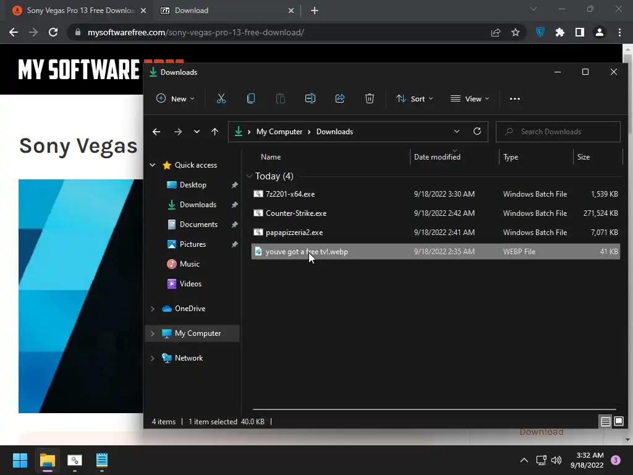Open a new Chrome tab
Image resolution: width=633 pixels, height=475 pixels.
tap(315, 11)
